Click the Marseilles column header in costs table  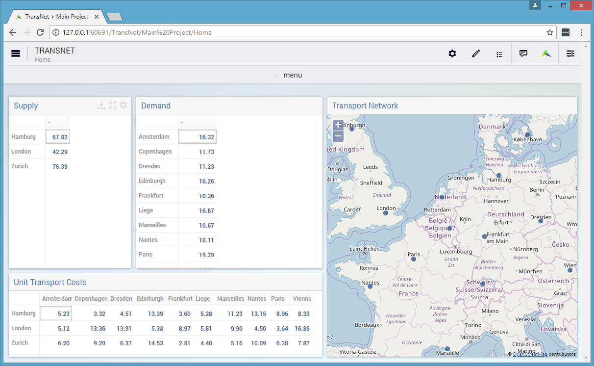pyautogui.click(x=231, y=298)
